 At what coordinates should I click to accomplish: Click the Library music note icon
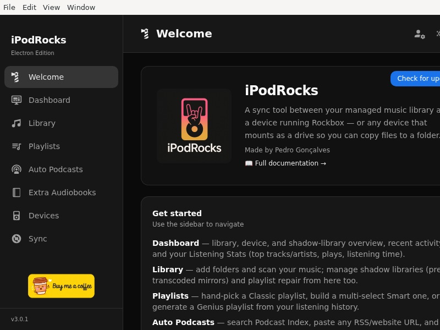coord(16,123)
